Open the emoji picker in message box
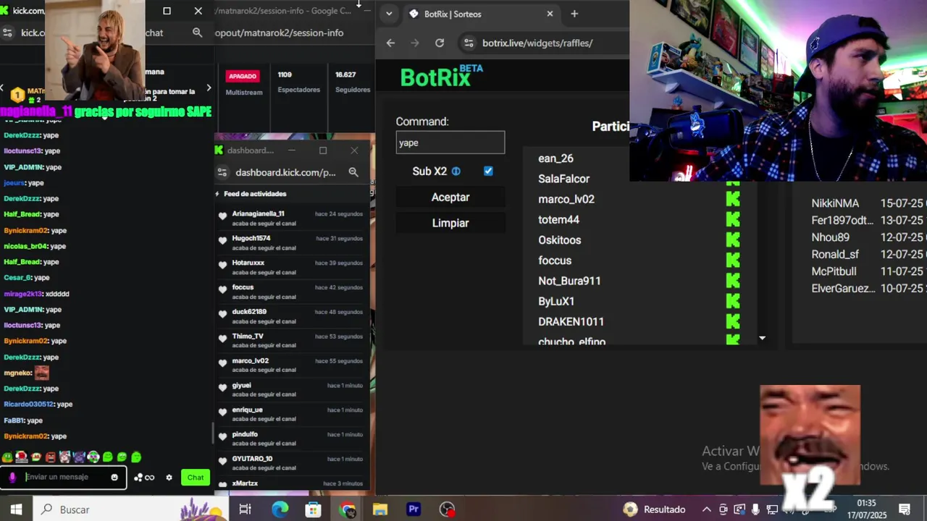 (x=114, y=477)
